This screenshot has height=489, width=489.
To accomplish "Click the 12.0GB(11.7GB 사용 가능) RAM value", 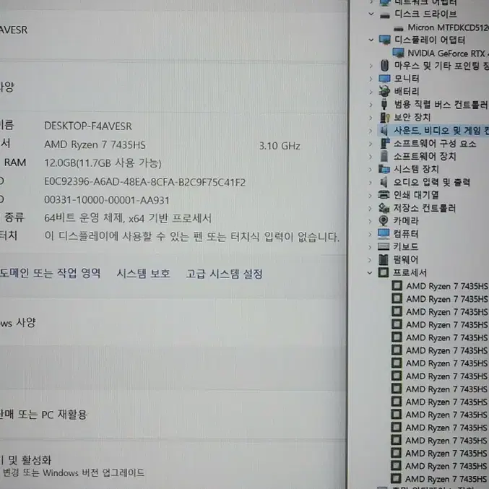I will point(103,163).
